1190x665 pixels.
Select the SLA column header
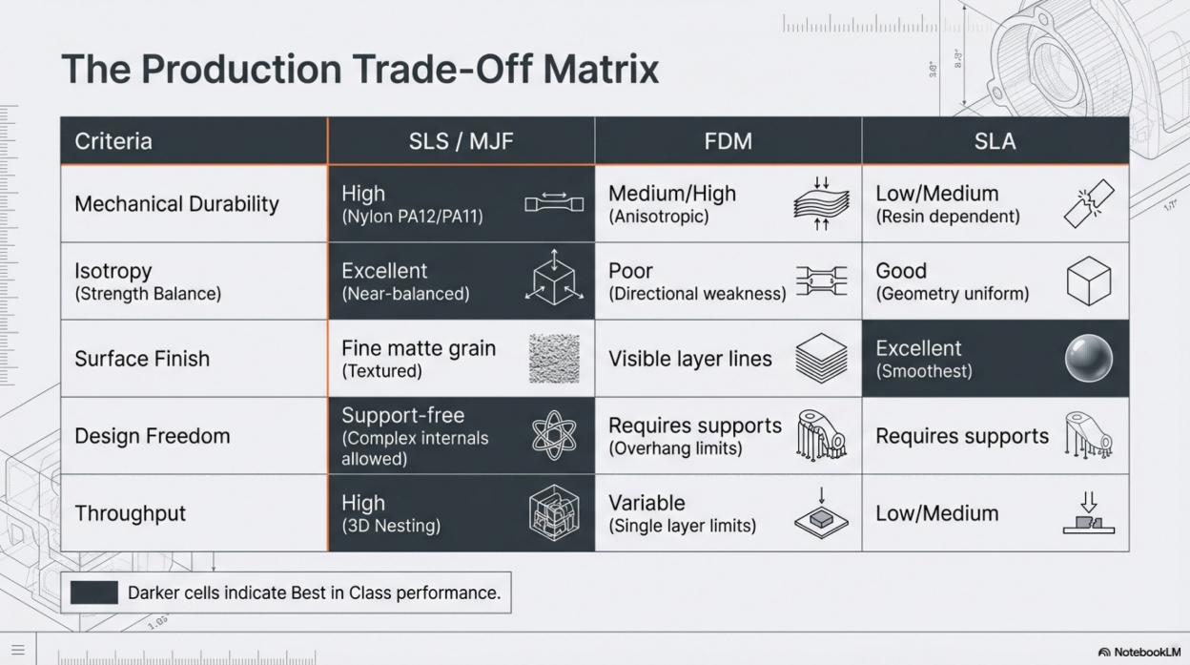[995, 141]
